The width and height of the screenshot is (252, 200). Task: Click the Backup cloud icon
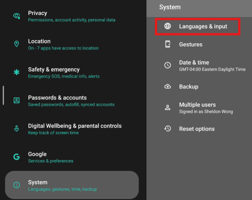(x=168, y=86)
